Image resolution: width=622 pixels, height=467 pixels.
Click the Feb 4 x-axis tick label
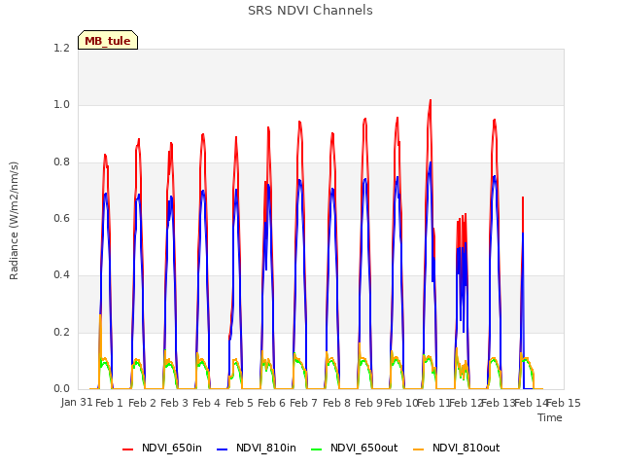coord(207,403)
